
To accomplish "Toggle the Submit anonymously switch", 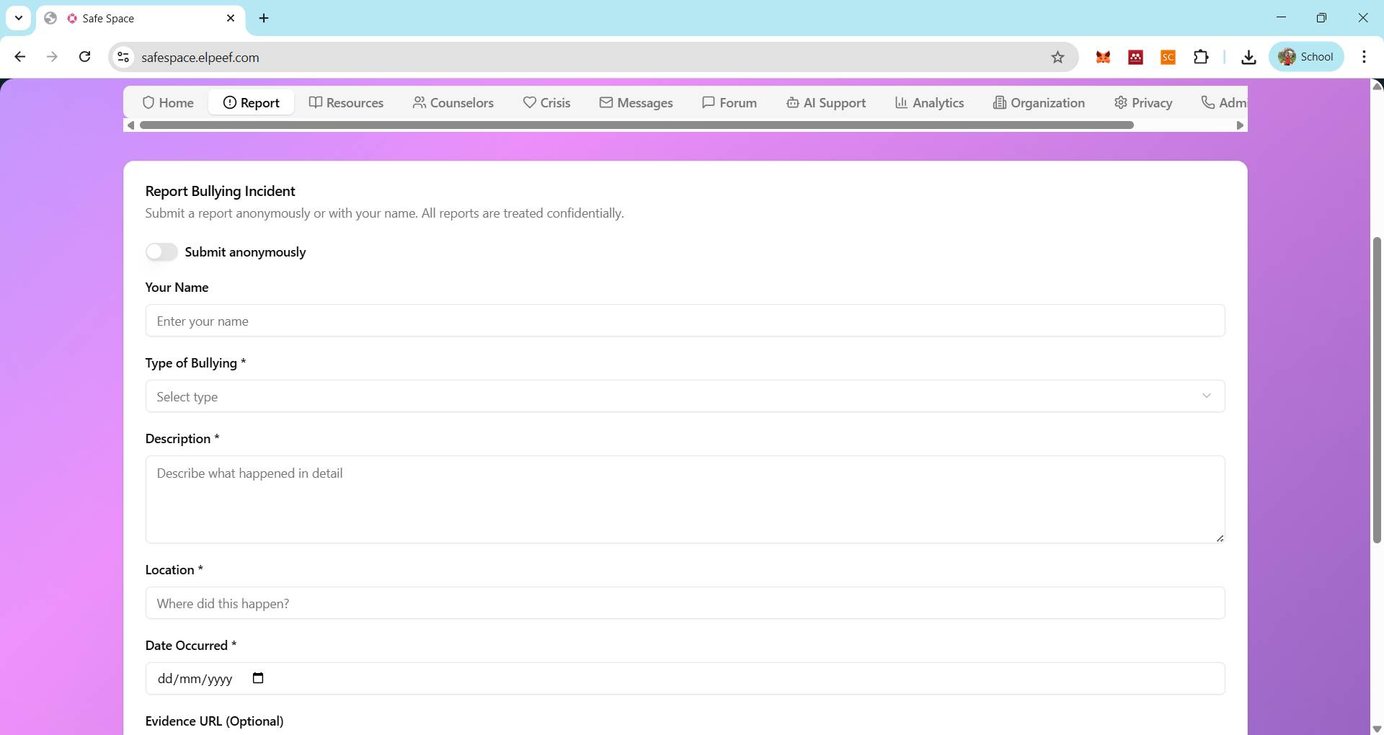I will tap(161, 251).
